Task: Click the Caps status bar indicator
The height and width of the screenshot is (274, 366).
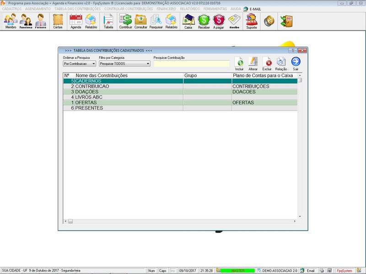Action: pyautogui.click(x=163, y=270)
